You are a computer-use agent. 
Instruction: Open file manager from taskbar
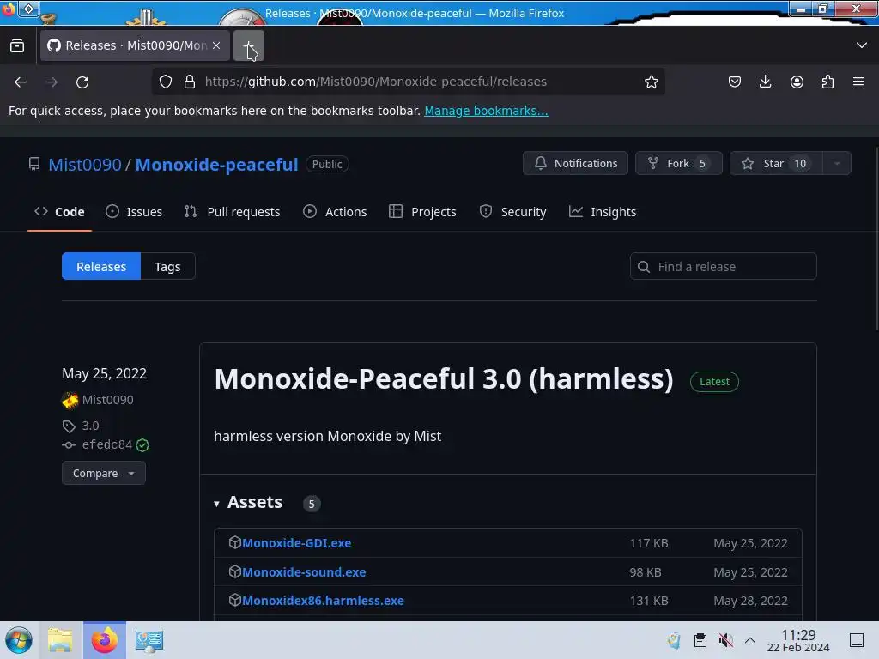(60, 640)
